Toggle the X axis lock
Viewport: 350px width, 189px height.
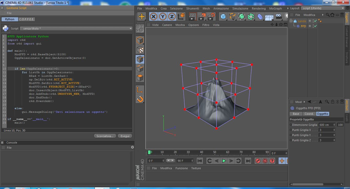(153, 17)
